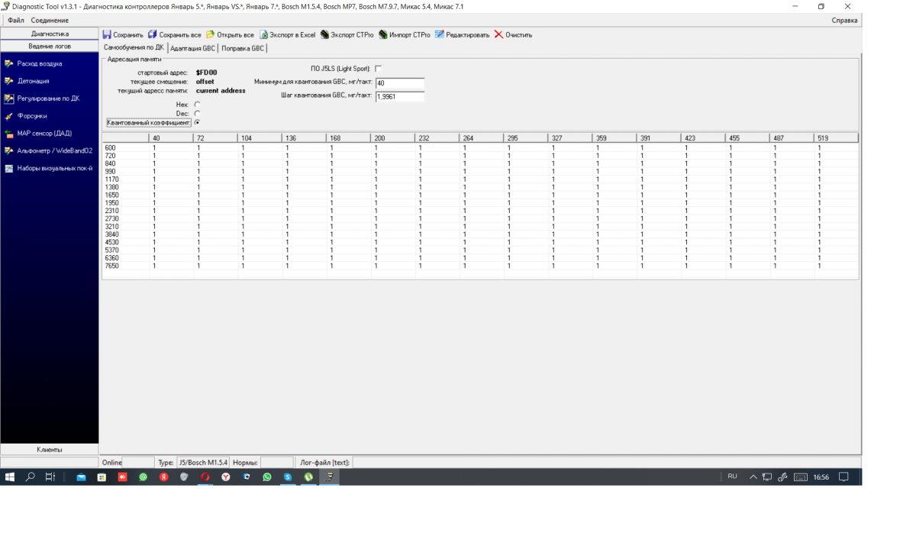916x543 pixels.
Task: Open Регулирование по ДК in the sidebar
Action: [48, 98]
